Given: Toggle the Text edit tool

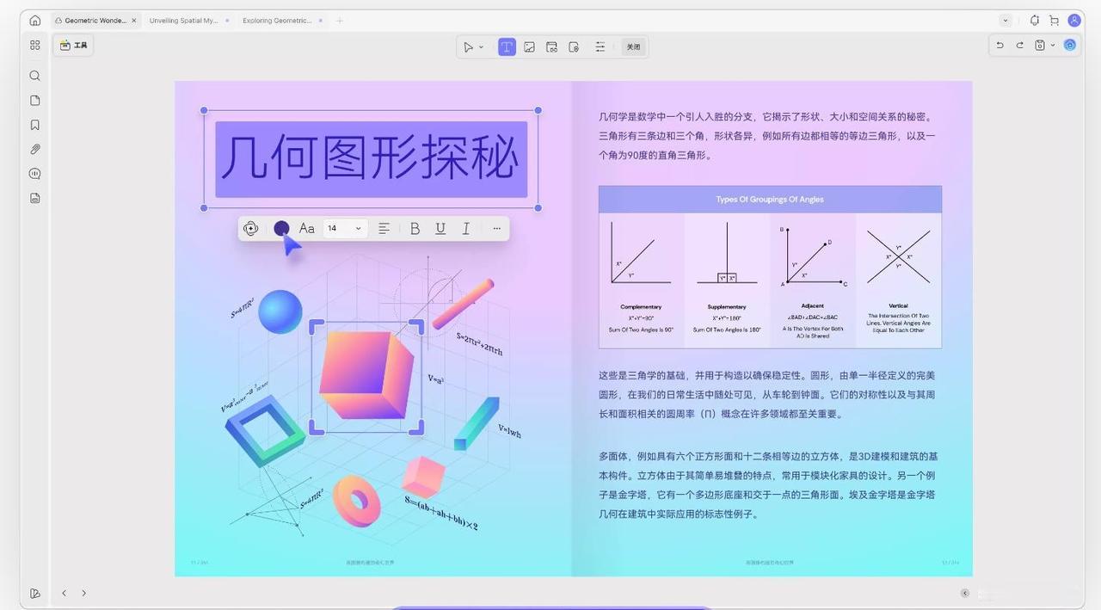Looking at the screenshot, I should click(x=507, y=47).
